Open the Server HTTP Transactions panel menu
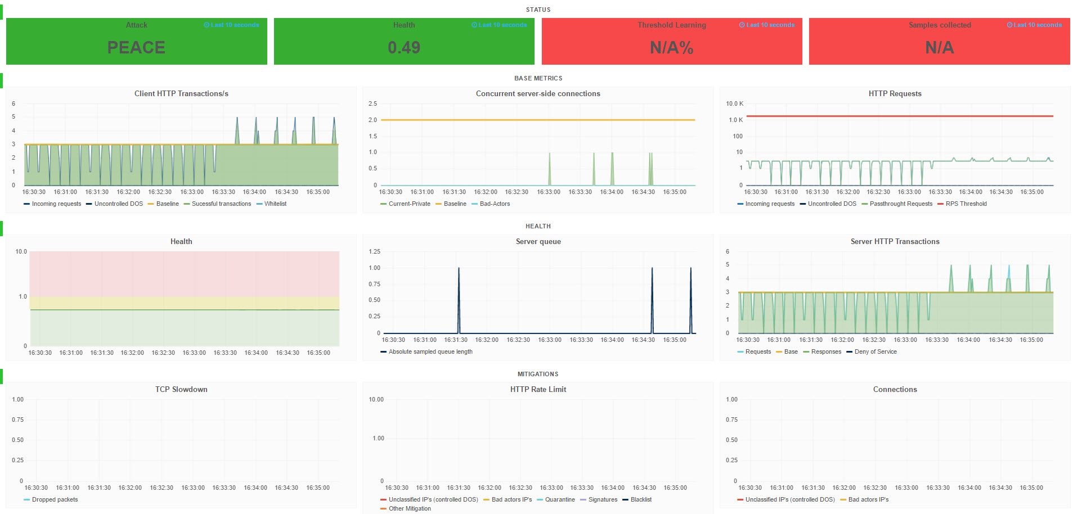 pos(895,242)
